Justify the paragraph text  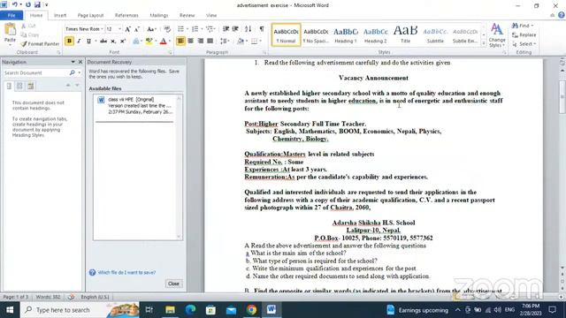pyautogui.click(x=210, y=42)
